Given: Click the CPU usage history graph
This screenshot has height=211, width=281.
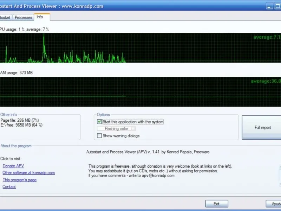Looking at the screenshot, I should pyautogui.click(x=140, y=48).
